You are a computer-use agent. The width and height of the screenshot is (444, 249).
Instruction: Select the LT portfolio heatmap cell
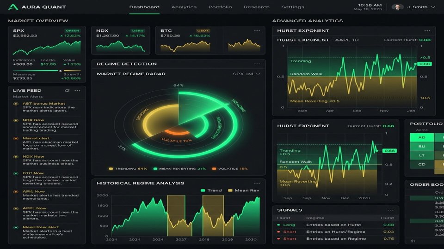click(x=422, y=155)
